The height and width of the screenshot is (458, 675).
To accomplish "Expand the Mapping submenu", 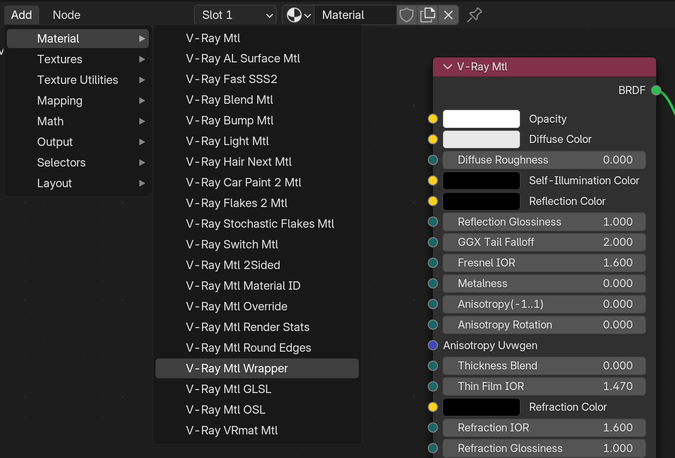I will [x=78, y=101].
